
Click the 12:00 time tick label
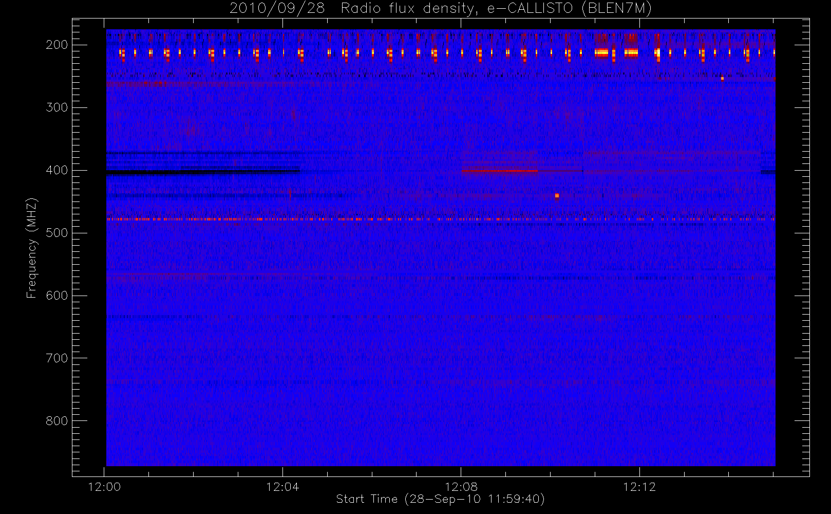(x=105, y=487)
